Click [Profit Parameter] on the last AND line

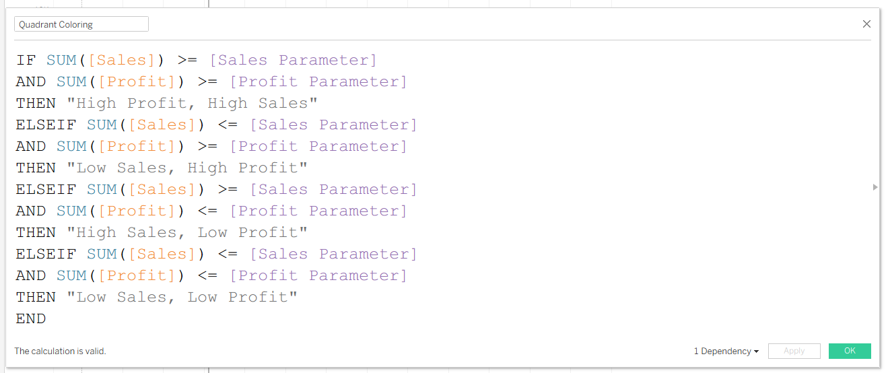[x=318, y=276]
